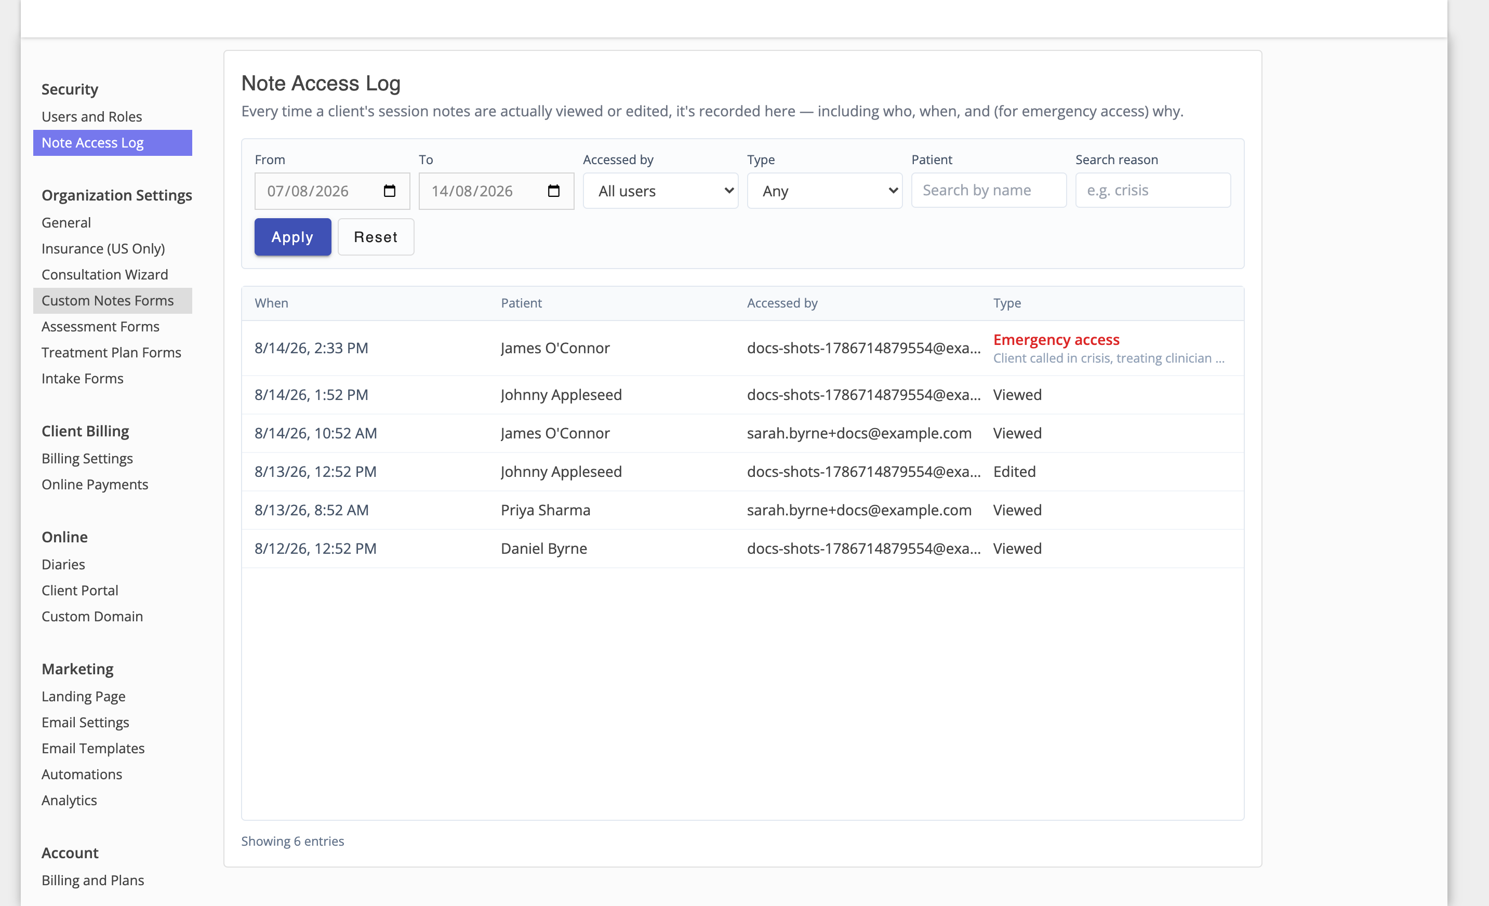Click Johnny Appleseed in the Edited row
Image resolution: width=1489 pixels, height=906 pixels.
coord(562,471)
